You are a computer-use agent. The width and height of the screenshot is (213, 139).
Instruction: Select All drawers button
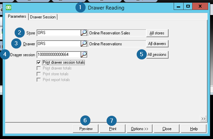[x=157, y=44]
